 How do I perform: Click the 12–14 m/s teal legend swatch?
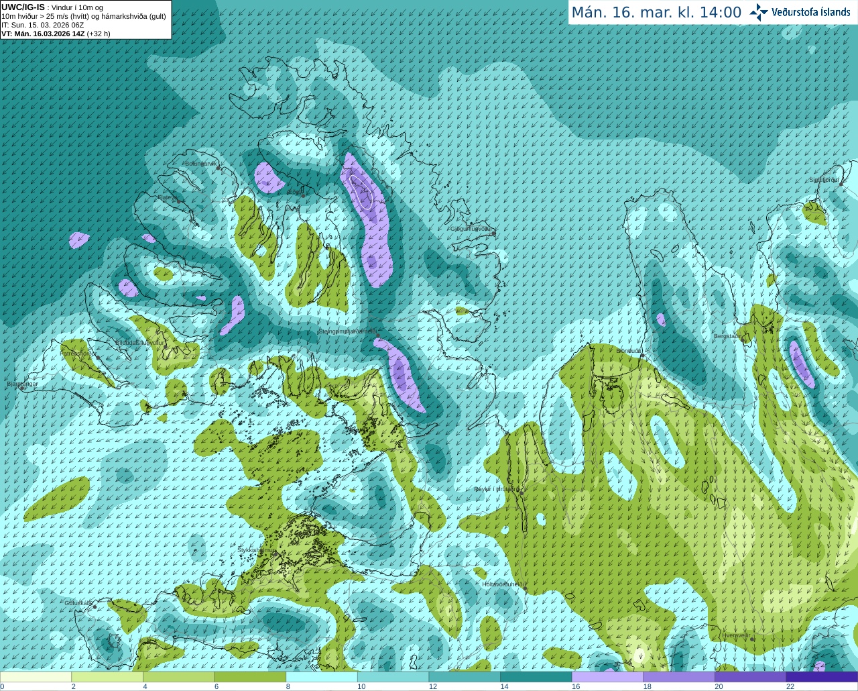click(465, 677)
